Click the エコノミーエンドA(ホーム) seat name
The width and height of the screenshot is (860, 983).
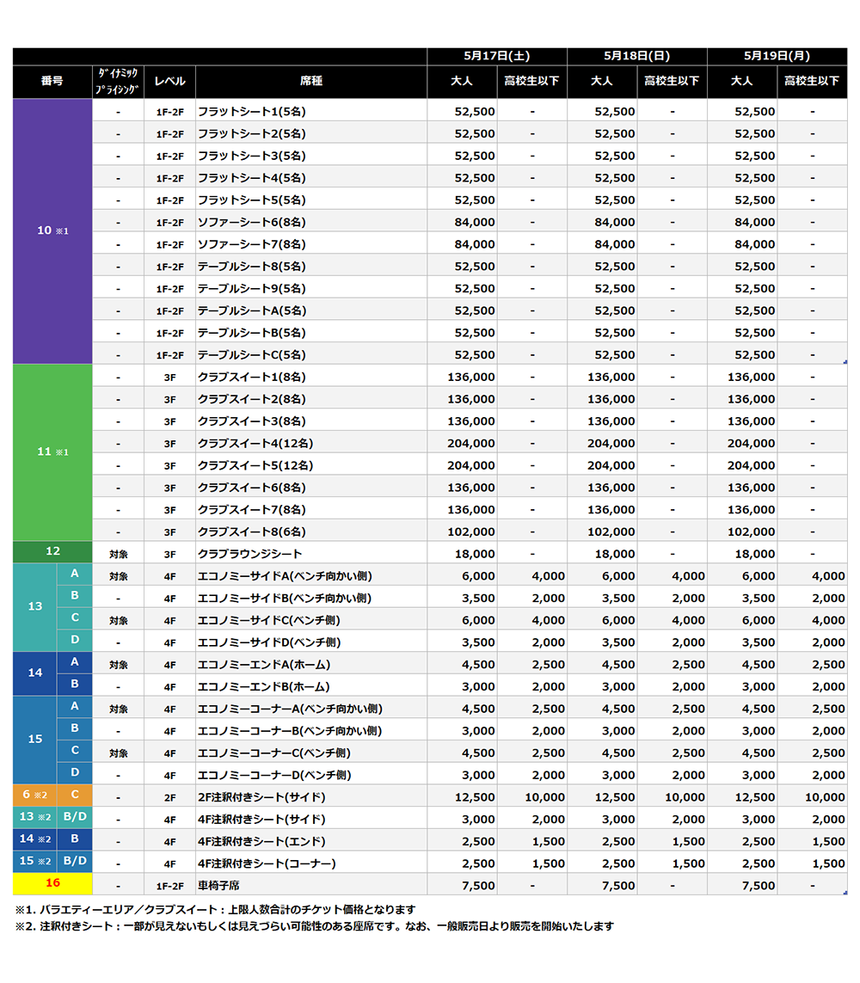(264, 665)
